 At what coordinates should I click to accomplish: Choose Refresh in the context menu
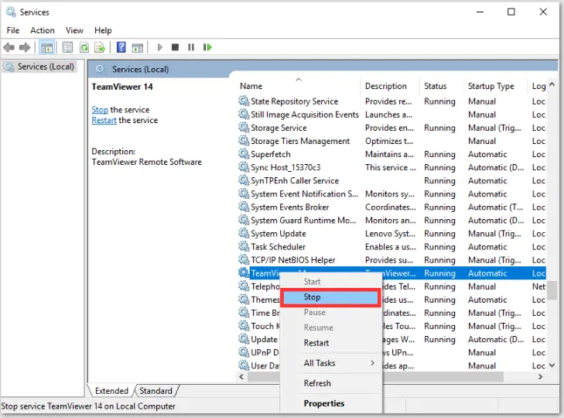point(330,383)
